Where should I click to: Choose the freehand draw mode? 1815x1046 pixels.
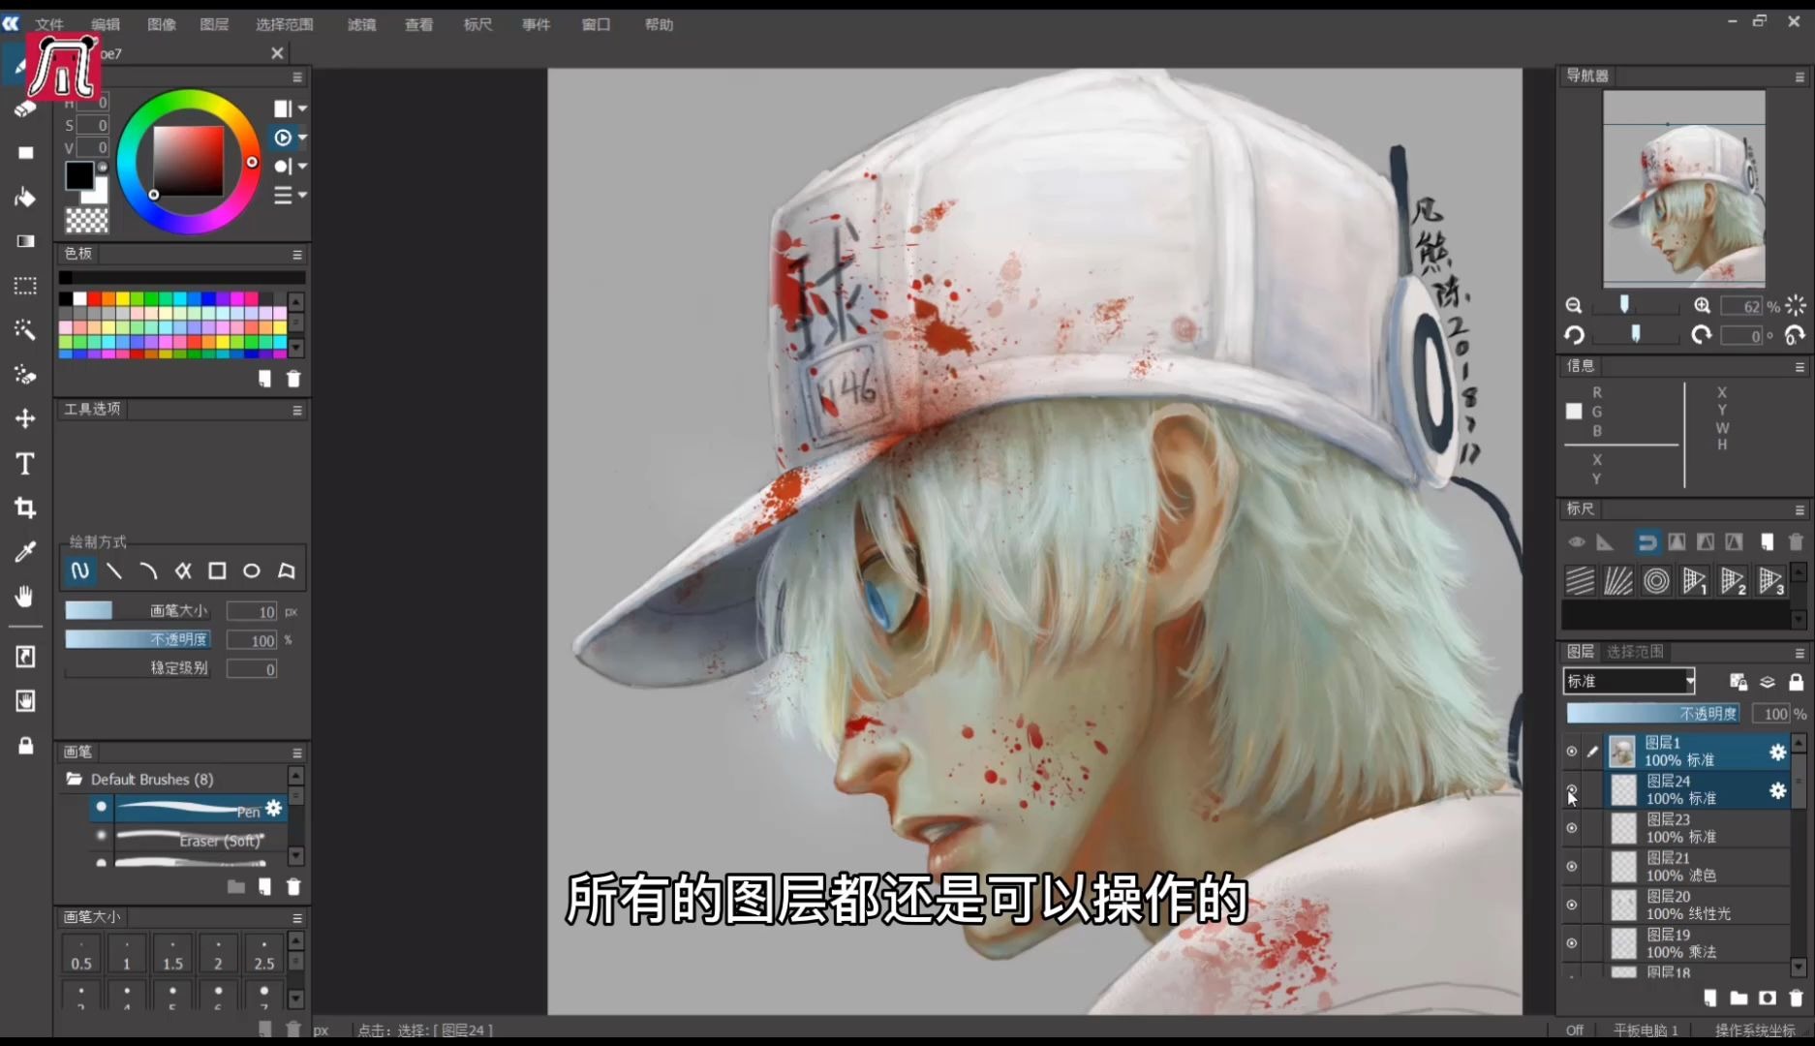pyautogui.click(x=80, y=571)
